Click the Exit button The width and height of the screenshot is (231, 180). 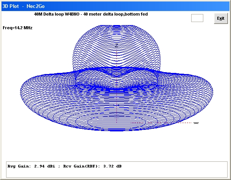point(221,18)
